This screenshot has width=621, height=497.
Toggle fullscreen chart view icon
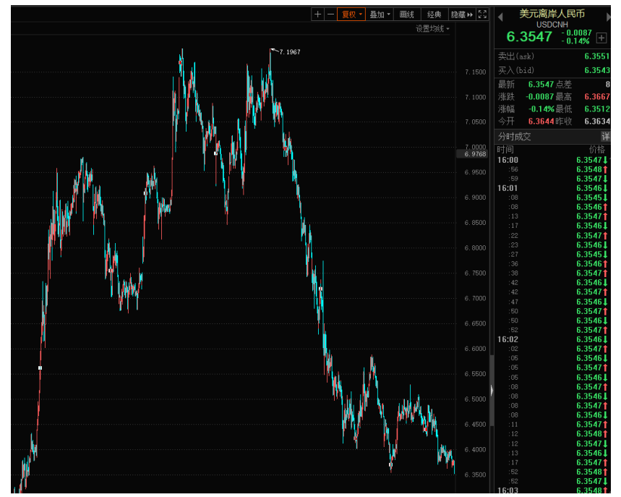tap(482, 14)
